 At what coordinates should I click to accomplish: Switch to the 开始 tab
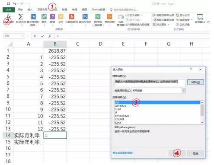[20, 10]
